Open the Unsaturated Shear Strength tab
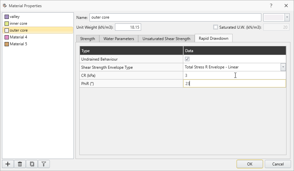The image size is (294, 171). pos(166,39)
